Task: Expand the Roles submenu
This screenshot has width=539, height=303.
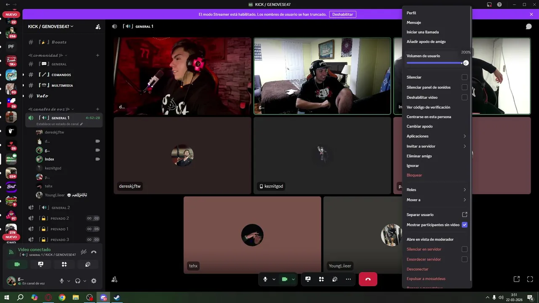Action: (436, 190)
